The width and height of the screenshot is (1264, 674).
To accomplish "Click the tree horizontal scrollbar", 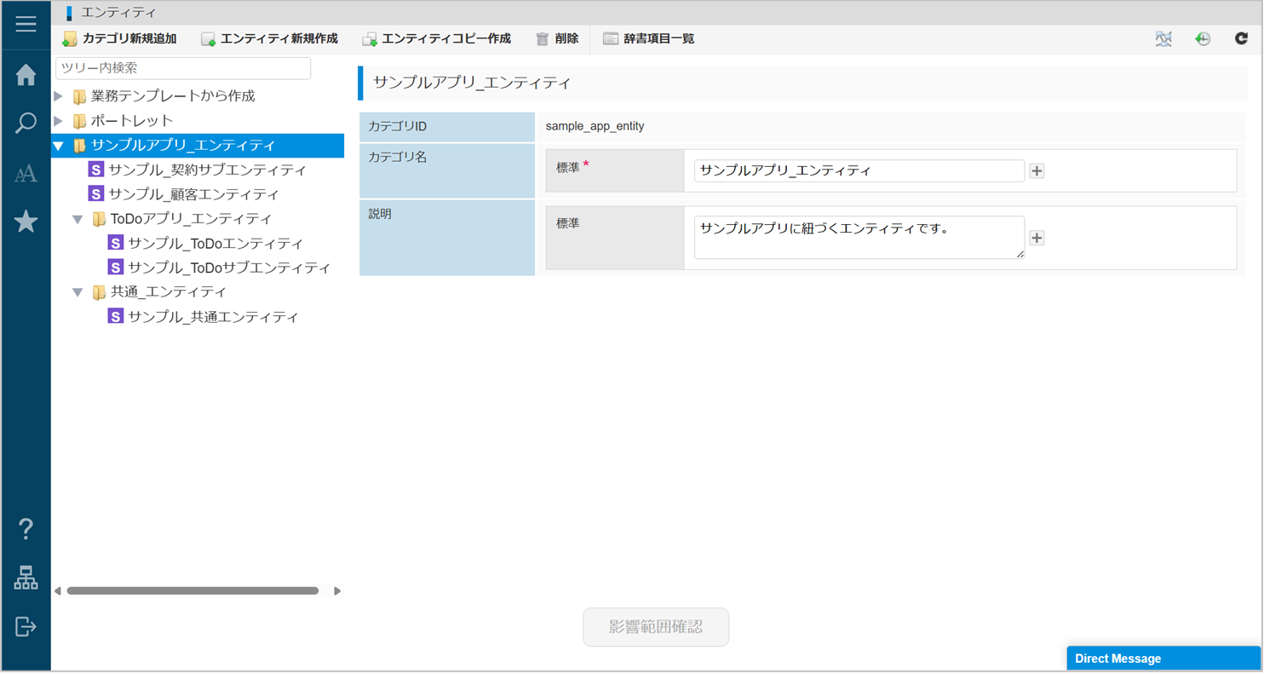I will [x=192, y=590].
